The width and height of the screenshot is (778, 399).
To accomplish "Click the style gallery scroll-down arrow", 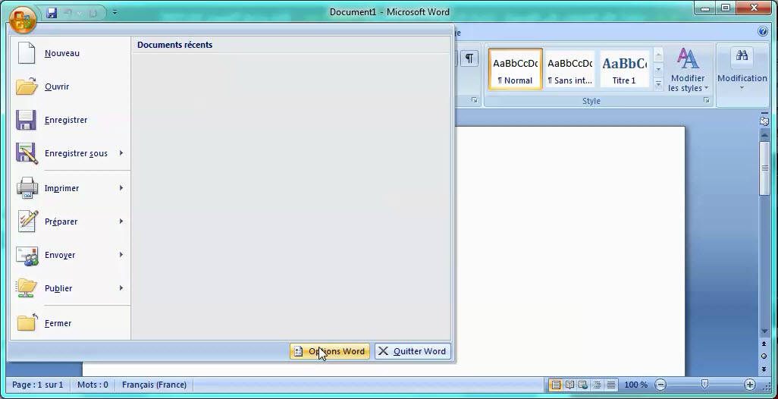I will [x=658, y=69].
